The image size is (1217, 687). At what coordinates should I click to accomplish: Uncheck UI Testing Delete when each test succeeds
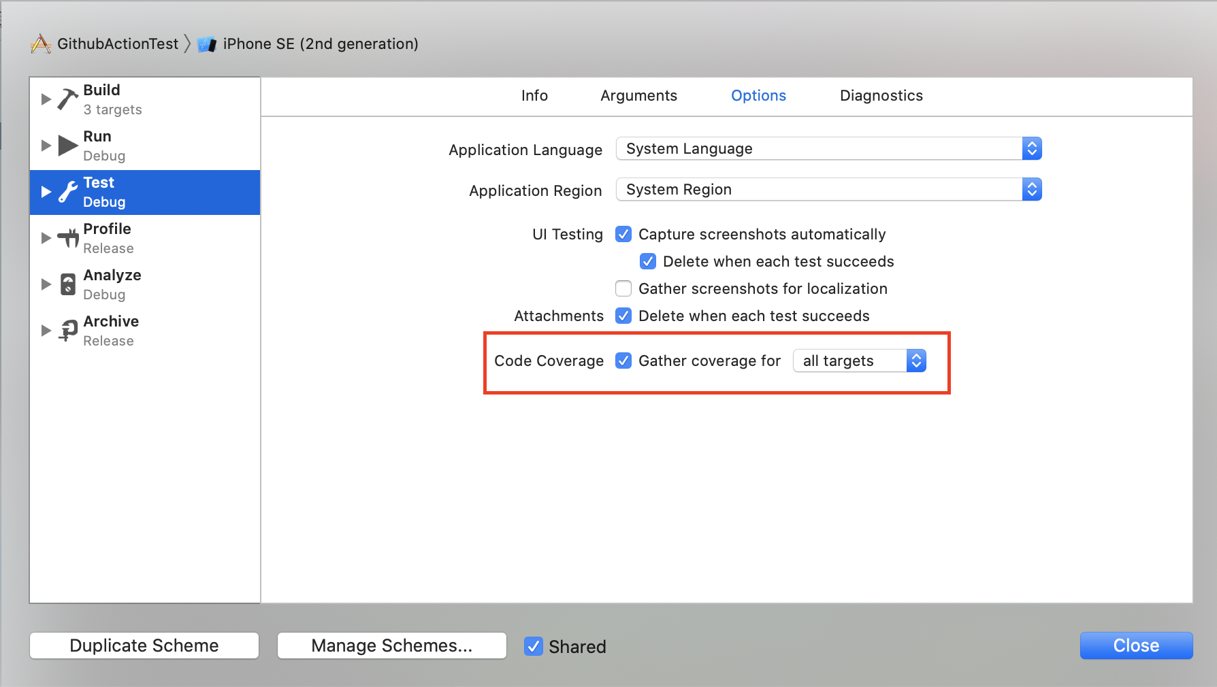648,262
